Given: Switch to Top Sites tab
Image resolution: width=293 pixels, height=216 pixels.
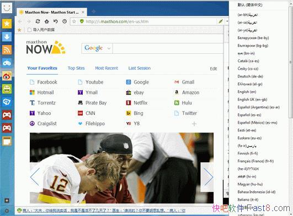Looking at the screenshot, I should click(76, 68).
